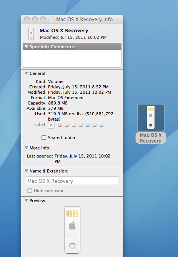Viewport: 178px width, 257px height.
Task: Enable the Shared folder checkbox
Action: (x=44, y=138)
